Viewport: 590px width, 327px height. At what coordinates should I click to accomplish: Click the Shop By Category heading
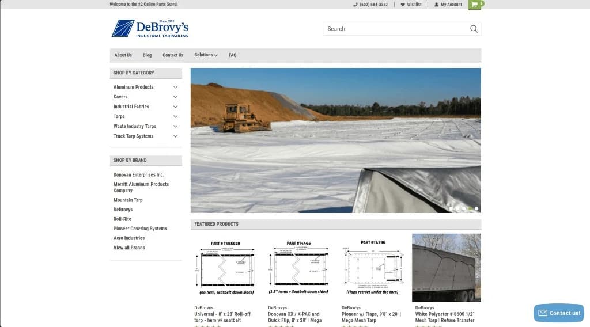pyautogui.click(x=134, y=73)
